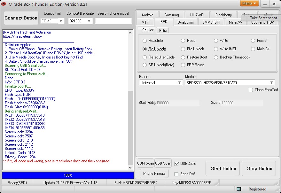Switch to the MTK tab

coord(145,22)
